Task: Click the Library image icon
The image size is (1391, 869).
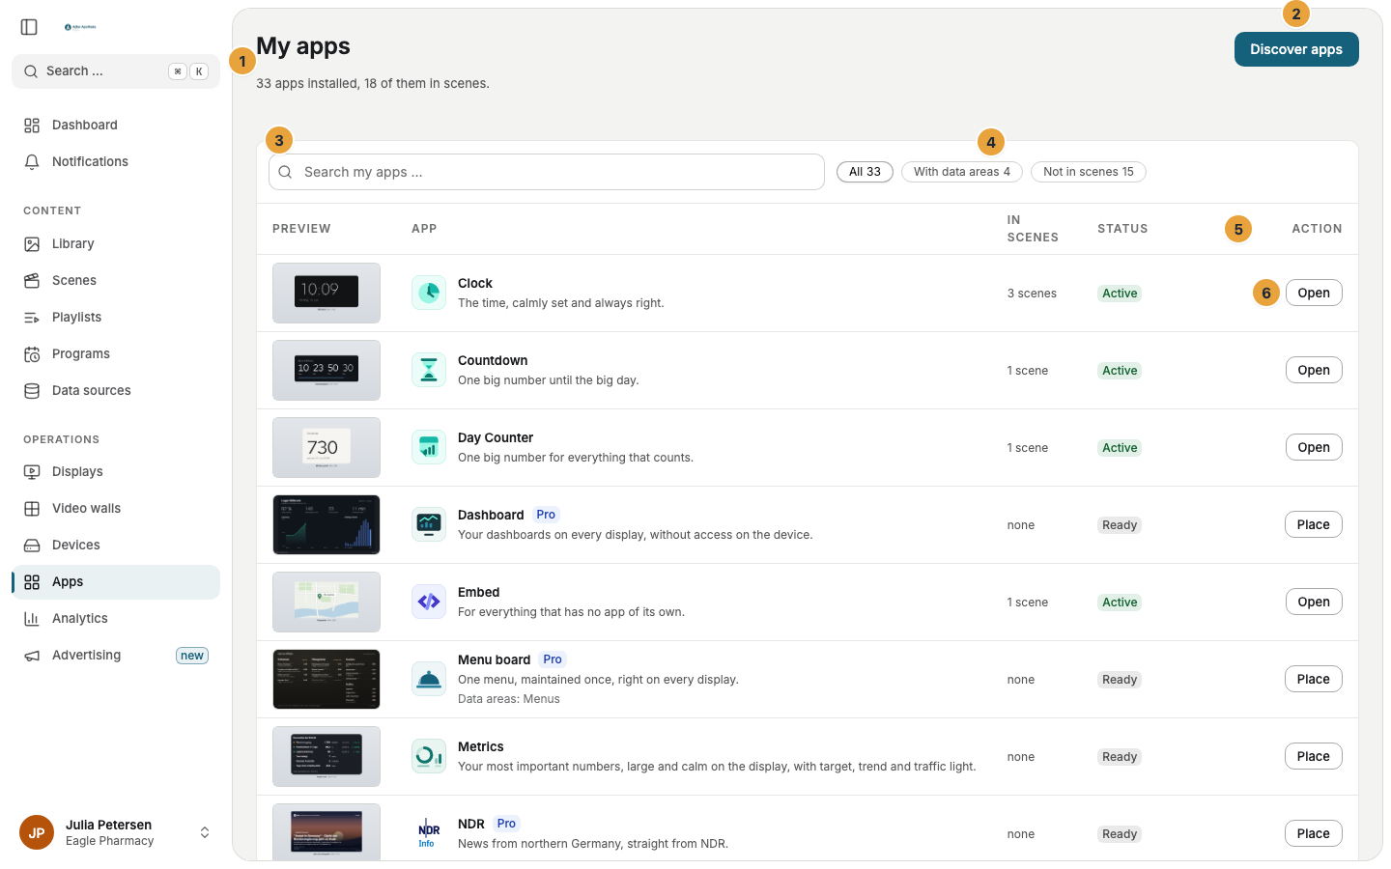Action: pyautogui.click(x=32, y=244)
